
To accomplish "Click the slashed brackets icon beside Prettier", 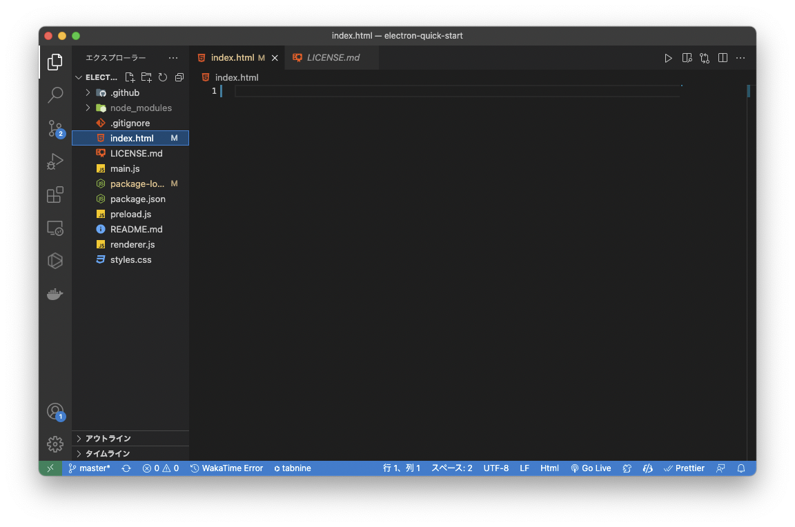I will [x=647, y=468].
